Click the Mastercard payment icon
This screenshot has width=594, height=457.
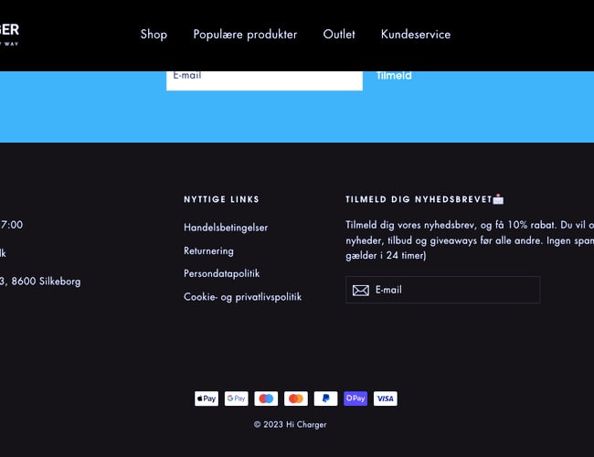(296, 399)
